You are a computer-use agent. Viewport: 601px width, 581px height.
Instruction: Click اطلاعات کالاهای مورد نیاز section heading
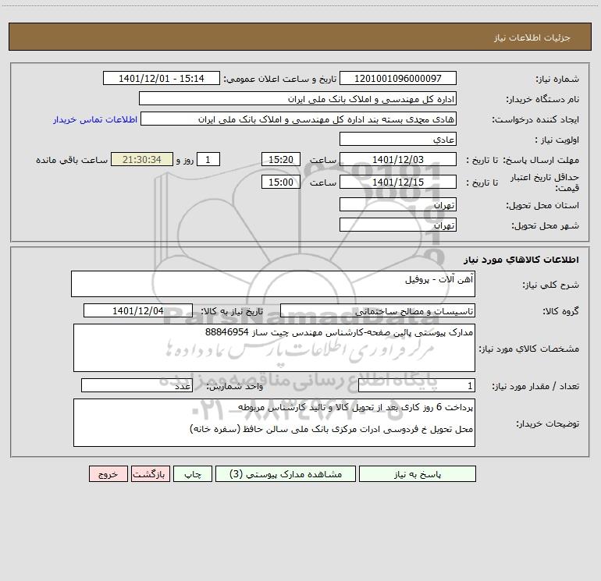[x=521, y=260]
